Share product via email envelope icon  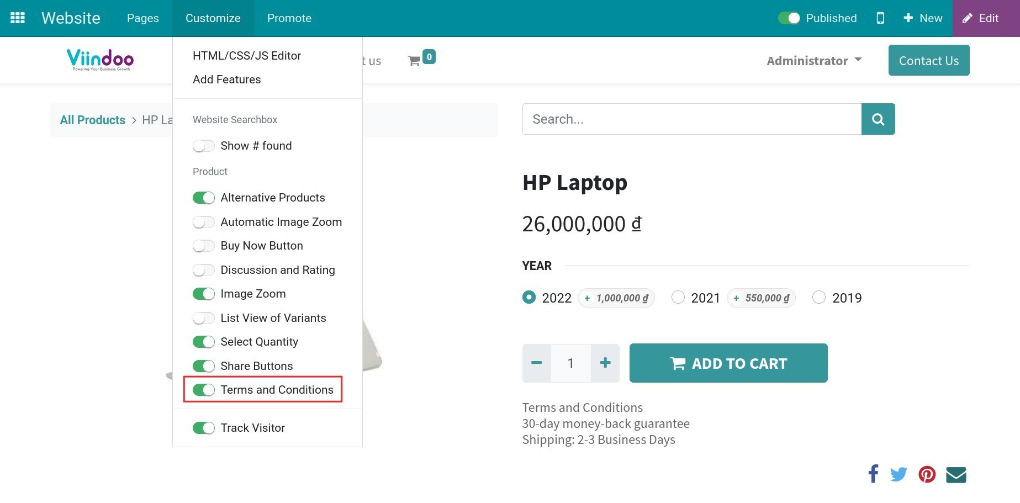(956, 474)
